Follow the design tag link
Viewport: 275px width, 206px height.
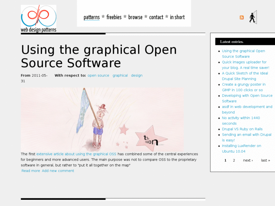(137, 75)
